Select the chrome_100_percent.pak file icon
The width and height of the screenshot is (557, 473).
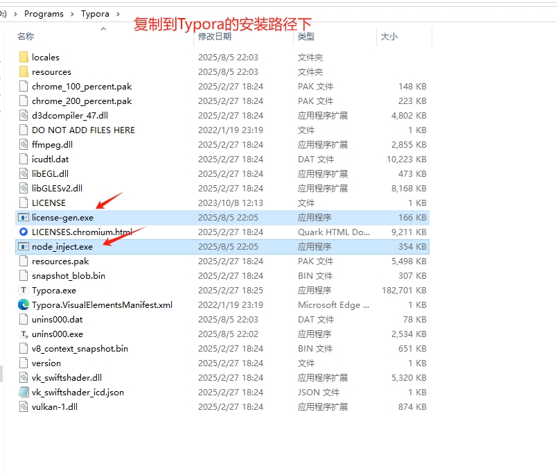pyautogui.click(x=24, y=87)
